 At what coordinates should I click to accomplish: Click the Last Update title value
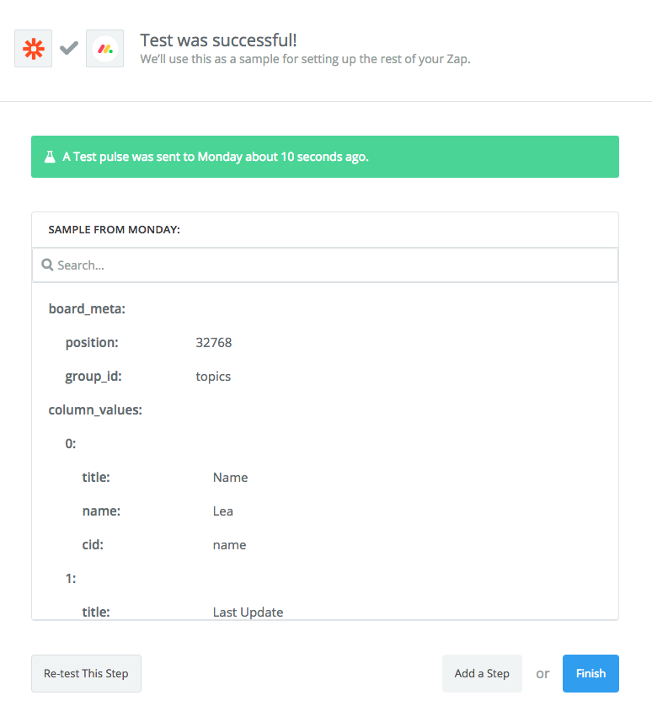pyautogui.click(x=249, y=612)
